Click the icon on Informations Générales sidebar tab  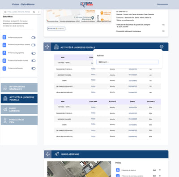click(x=5, y=88)
